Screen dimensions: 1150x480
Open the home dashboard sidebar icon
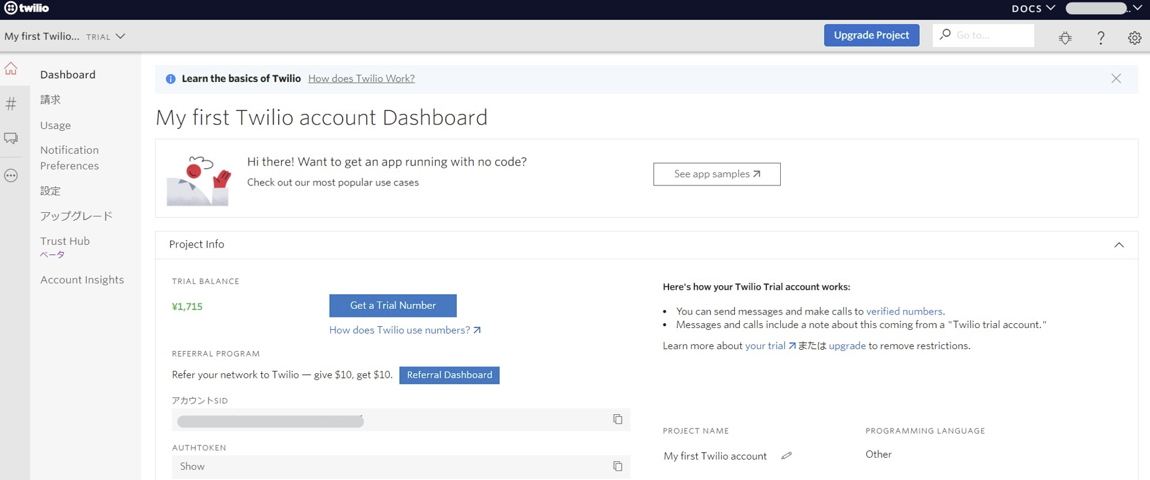coord(11,69)
